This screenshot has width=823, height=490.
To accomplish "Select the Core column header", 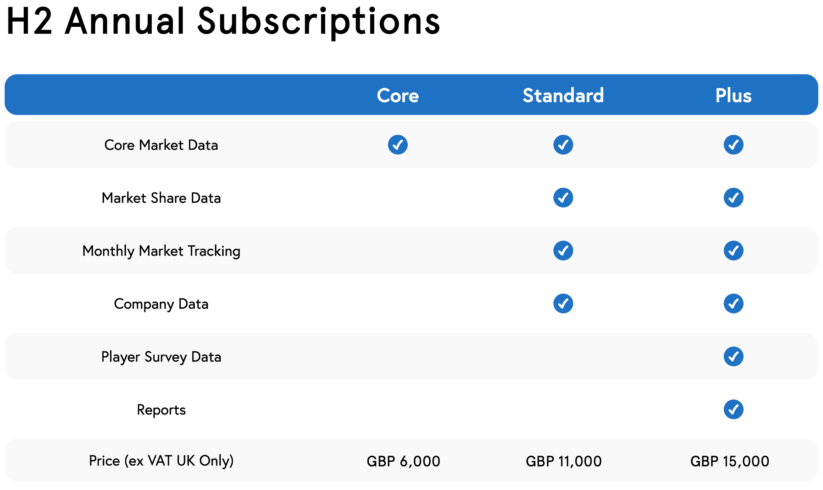I will click(398, 96).
